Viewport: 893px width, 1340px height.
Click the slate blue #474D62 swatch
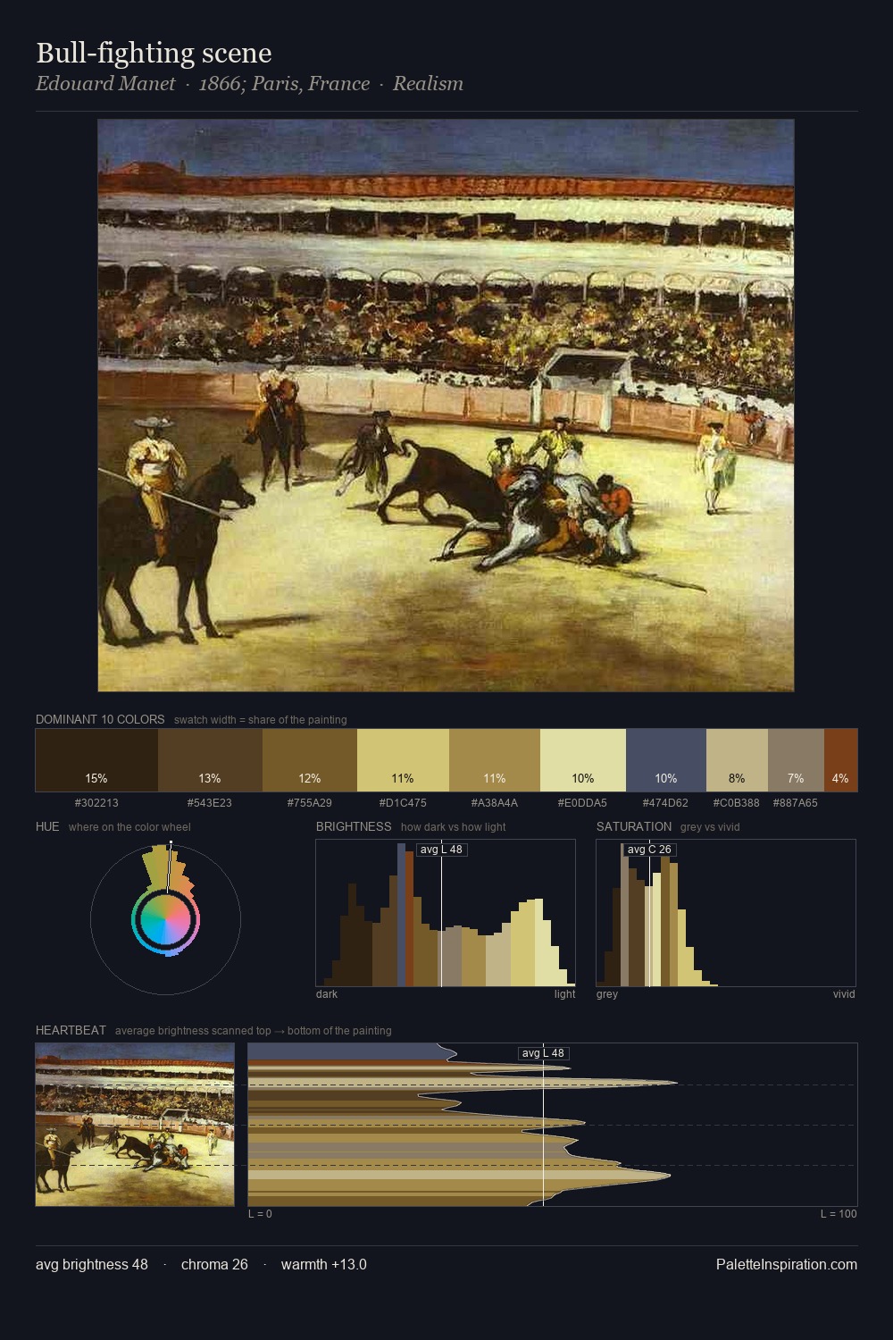point(666,760)
